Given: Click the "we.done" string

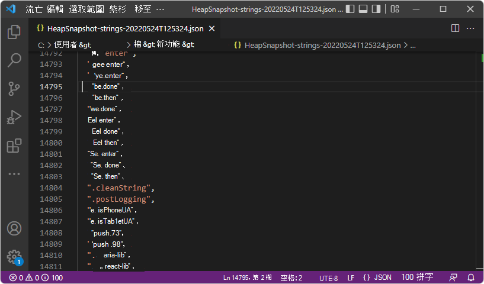Looking at the screenshot, I should (x=103, y=109).
